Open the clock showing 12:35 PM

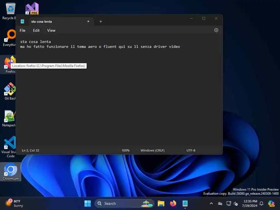(250, 203)
